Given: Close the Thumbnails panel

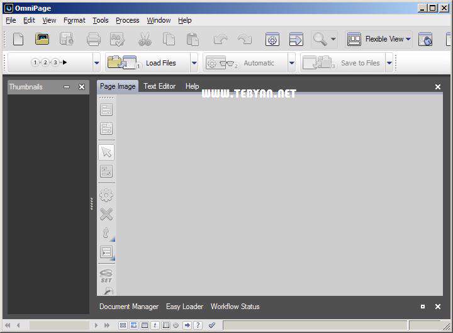Looking at the screenshot, I should 82,87.
